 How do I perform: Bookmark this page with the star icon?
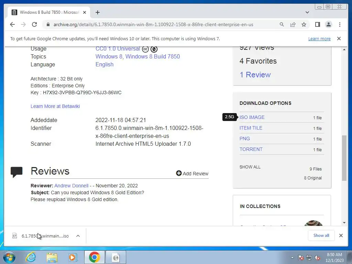pyautogui.click(x=304, y=24)
